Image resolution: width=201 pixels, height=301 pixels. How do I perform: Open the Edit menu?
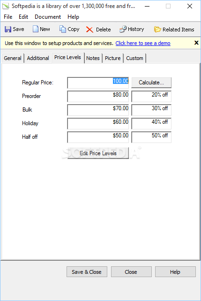pyautogui.click(x=23, y=17)
